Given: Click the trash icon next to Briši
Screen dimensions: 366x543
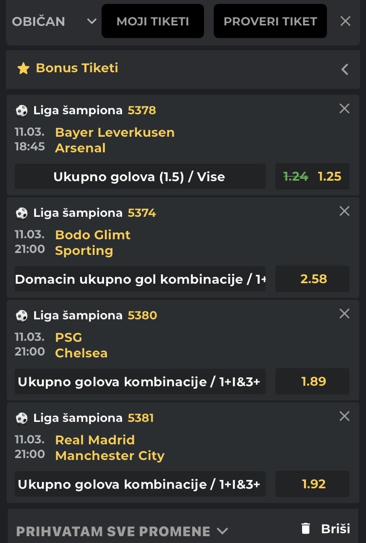Looking at the screenshot, I should coord(306,528).
